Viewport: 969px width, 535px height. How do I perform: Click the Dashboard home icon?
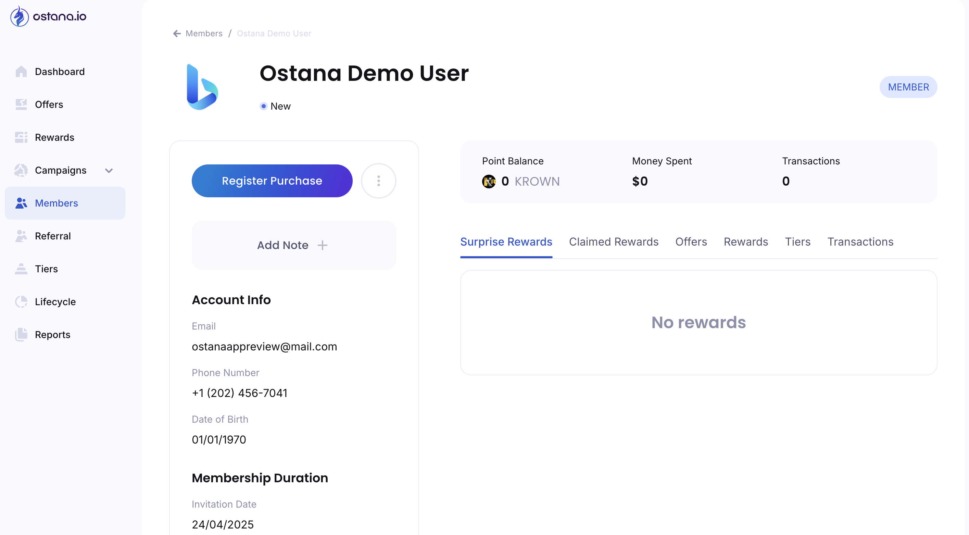click(21, 72)
